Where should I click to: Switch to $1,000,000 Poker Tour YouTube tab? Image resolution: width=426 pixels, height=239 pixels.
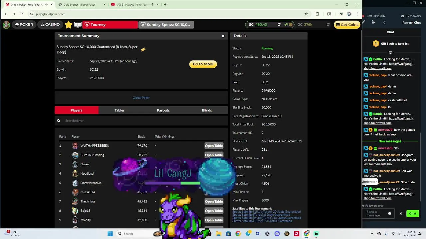tap(134, 5)
